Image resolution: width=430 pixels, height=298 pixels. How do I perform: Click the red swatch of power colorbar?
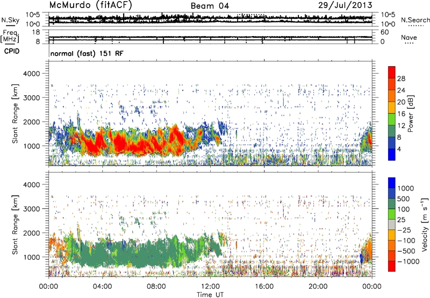click(392, 72)
